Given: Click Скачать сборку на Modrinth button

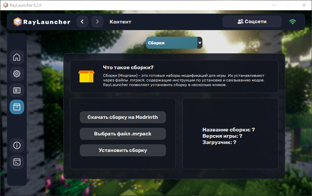Looking at the screenshot, I should pyautogui.click(x=123, y=117).
